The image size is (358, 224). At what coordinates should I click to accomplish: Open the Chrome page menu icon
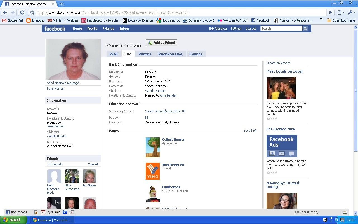340,13
